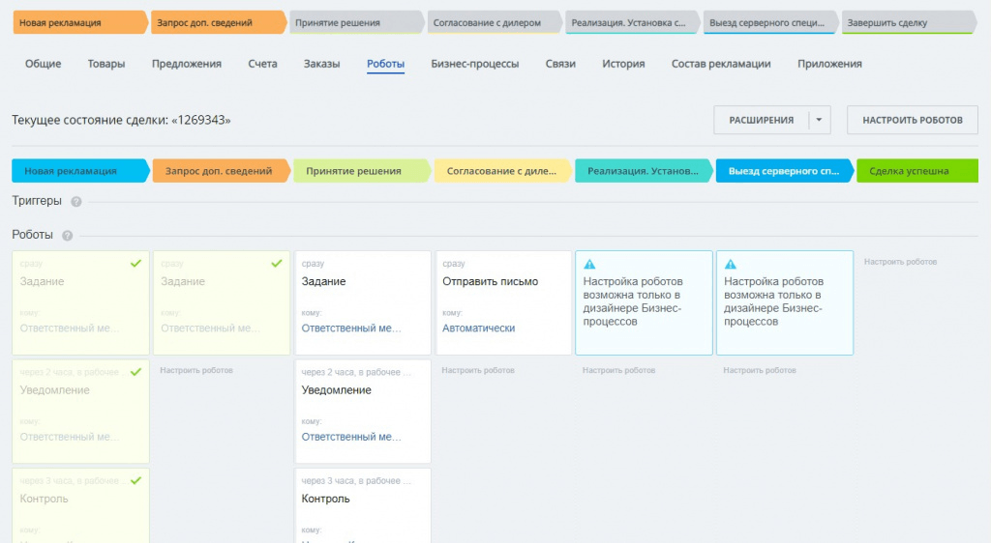Switch to the Бизнес-процессы tab

[474, 64]
